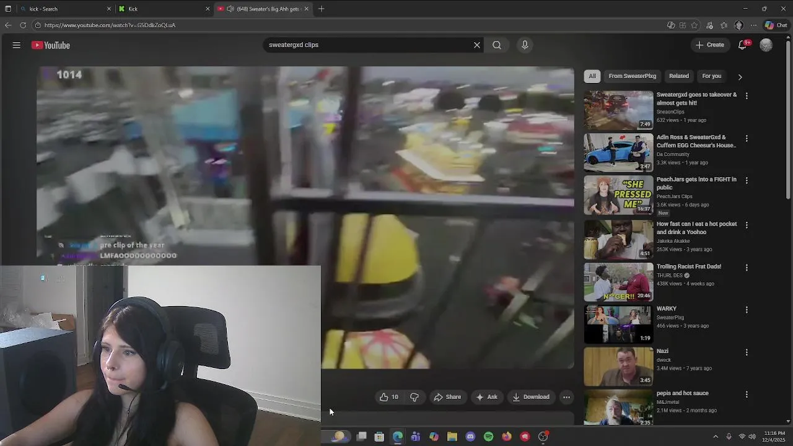Select the 'From SweaterPlxg' filter chip

(x=632, y=76)
